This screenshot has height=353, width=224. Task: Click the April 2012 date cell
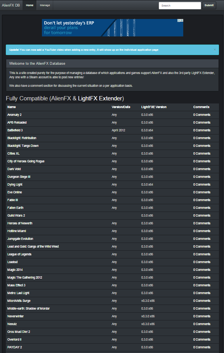[118, 130]
